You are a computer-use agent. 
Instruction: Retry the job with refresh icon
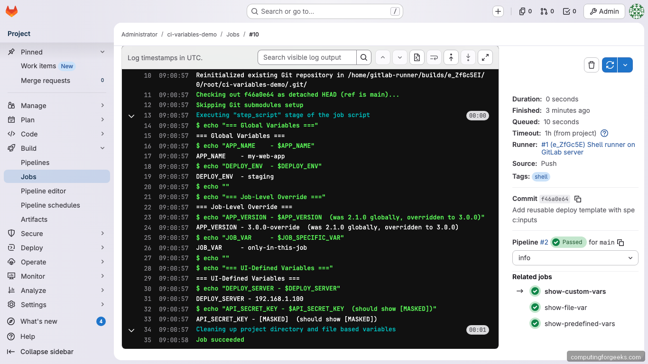tap(610, 65)
